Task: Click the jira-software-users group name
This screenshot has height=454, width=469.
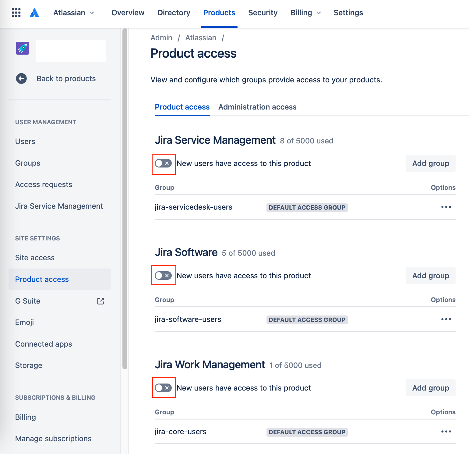Action: pos(188,319)
